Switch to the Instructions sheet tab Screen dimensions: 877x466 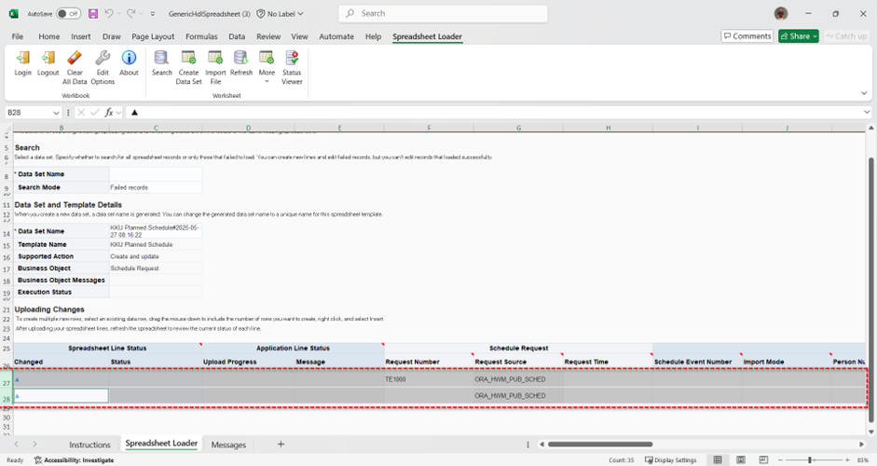[89, 445]
